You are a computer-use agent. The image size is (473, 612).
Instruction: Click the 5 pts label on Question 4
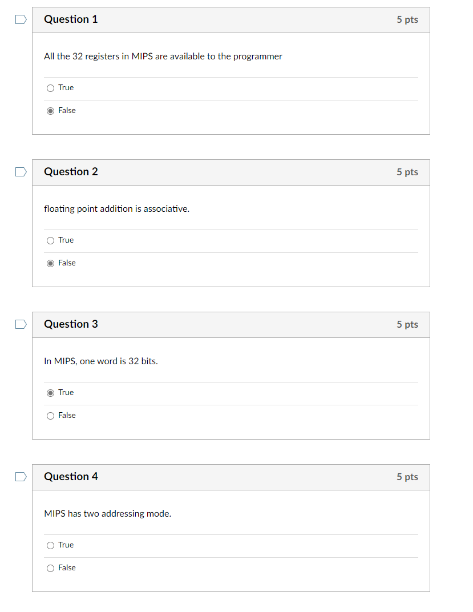pos(407,476)
